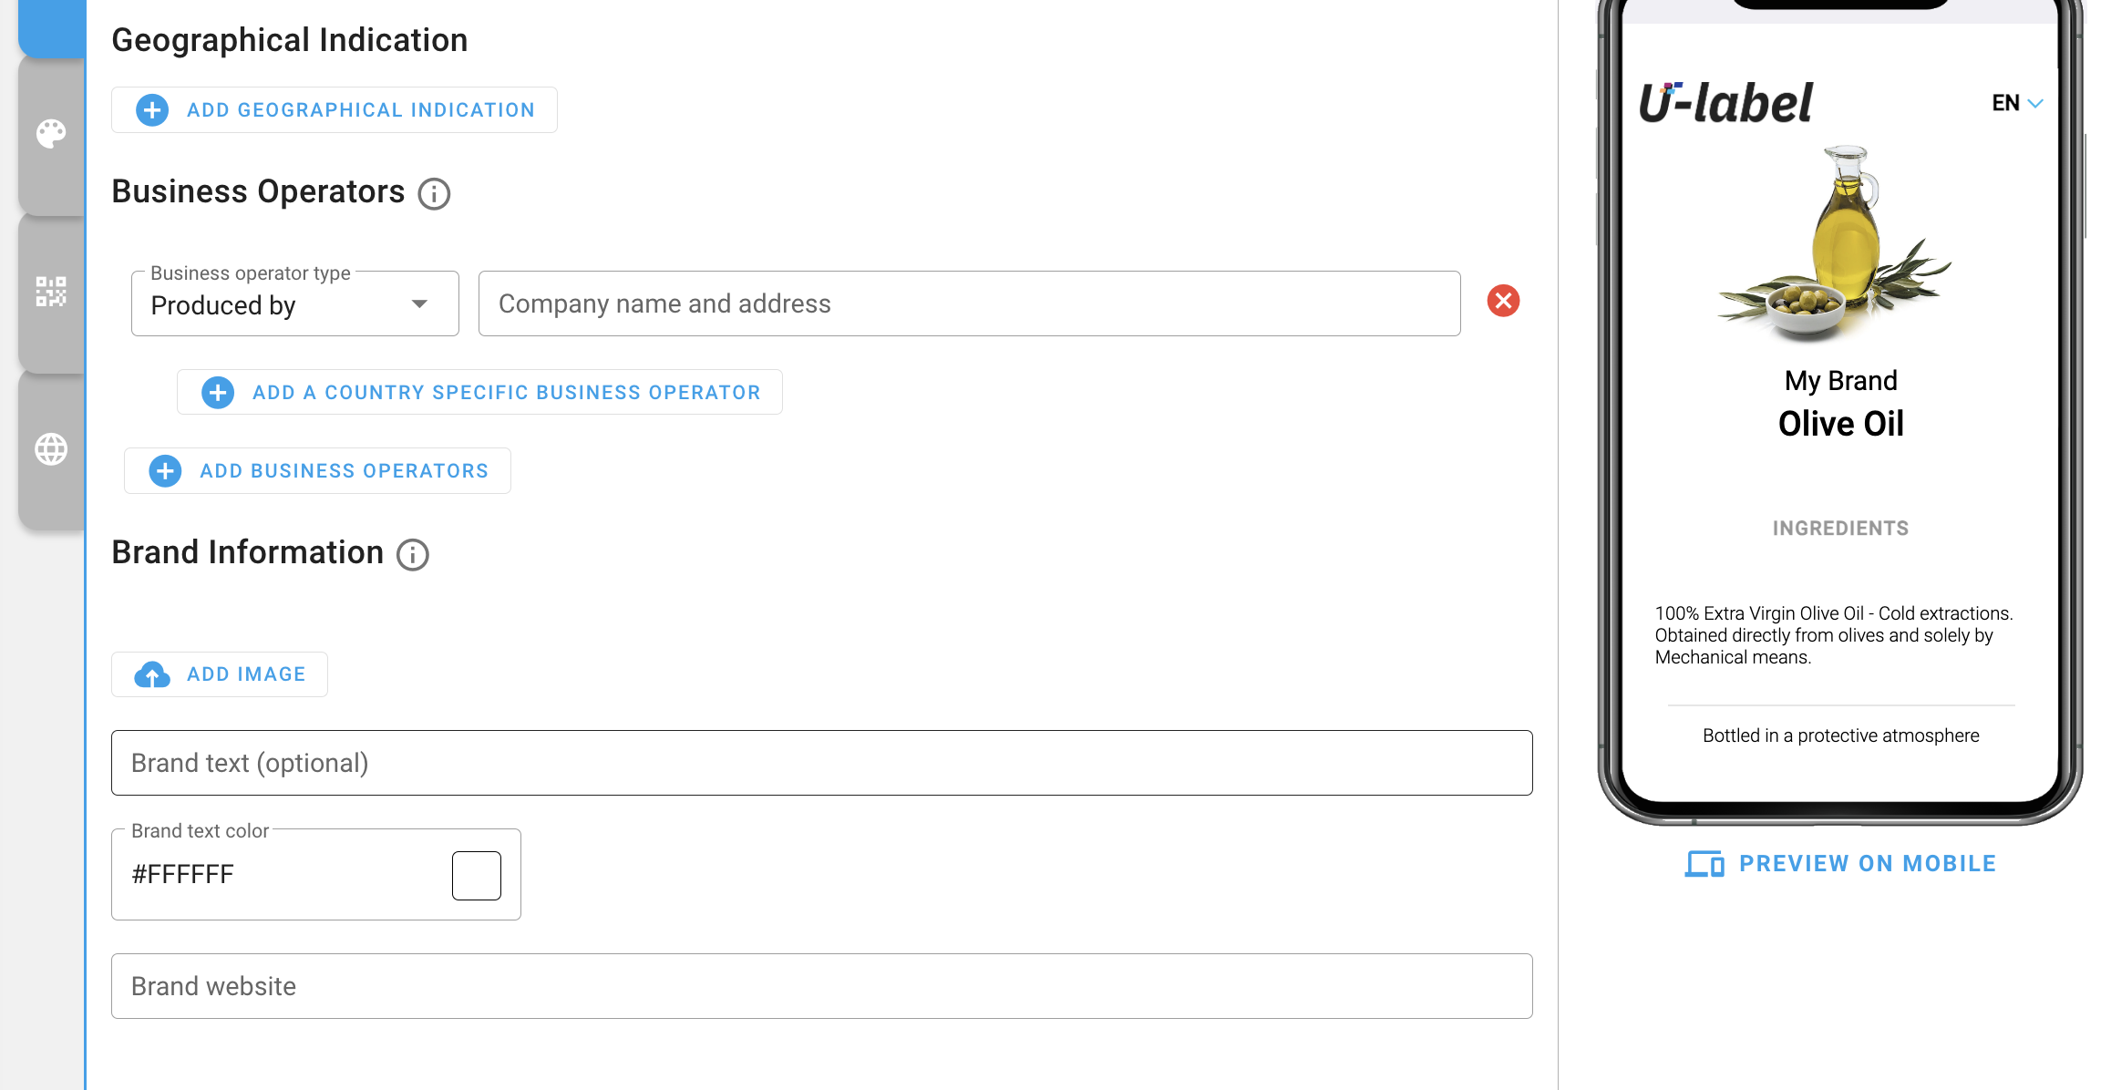Click the cloud upload image icon
Image resolution: width=2111 pixels, height=1090 pixels.
click(152, 674)
